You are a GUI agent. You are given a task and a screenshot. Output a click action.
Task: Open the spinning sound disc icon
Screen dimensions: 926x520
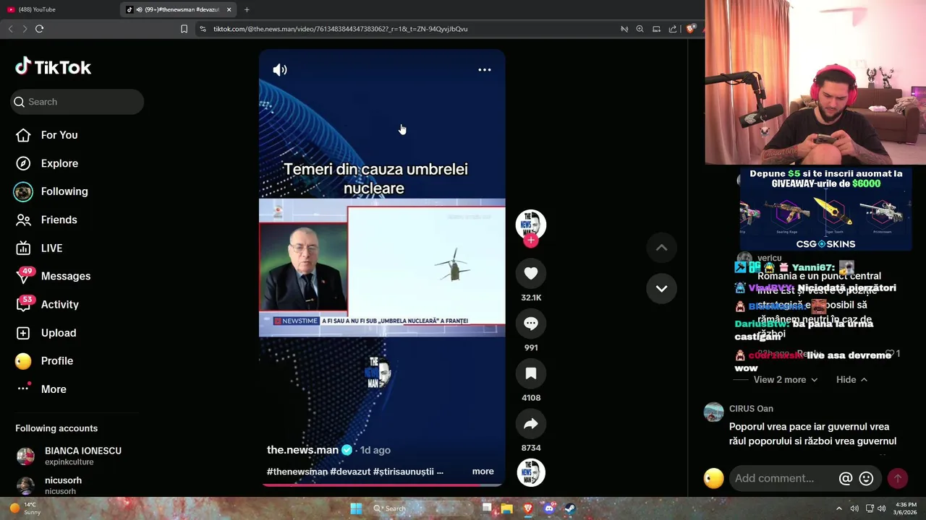click(531, 473)
